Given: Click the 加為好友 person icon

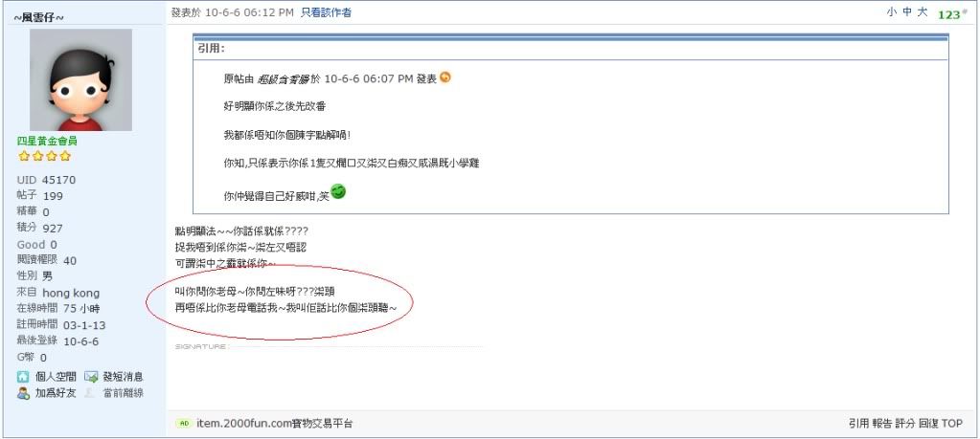Looking at the screenshot, I should coord(23,393).
